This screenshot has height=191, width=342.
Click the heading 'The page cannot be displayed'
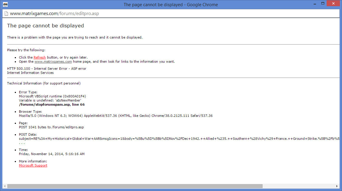(45, 26)
